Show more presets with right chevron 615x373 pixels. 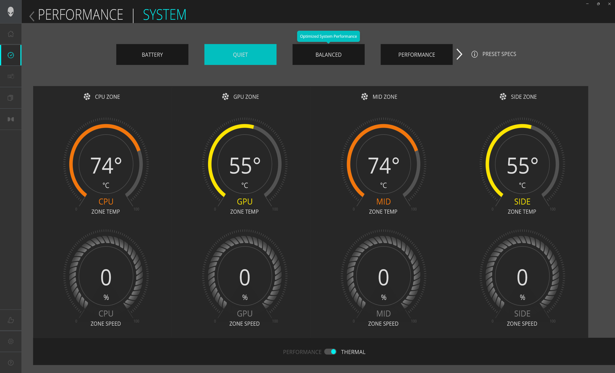click(x=459, y=54)
